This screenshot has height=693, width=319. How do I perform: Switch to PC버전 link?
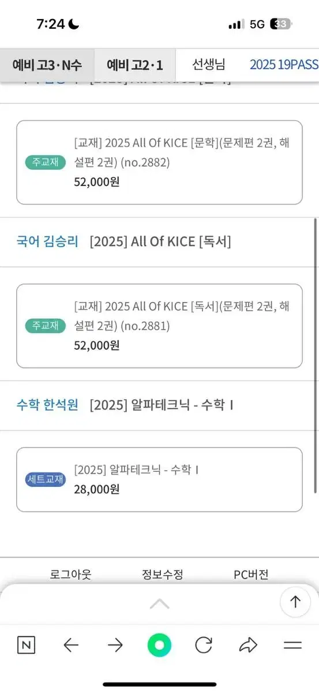[251, 575]
